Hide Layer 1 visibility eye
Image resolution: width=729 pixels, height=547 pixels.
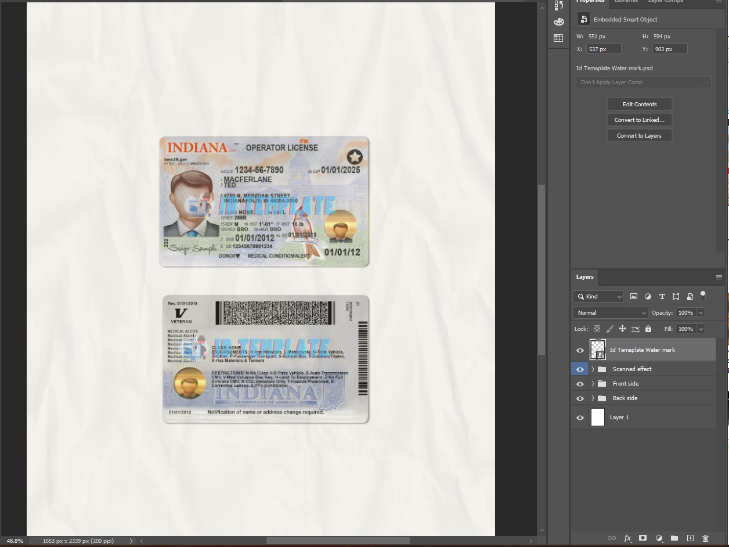(x=580, y=418)
